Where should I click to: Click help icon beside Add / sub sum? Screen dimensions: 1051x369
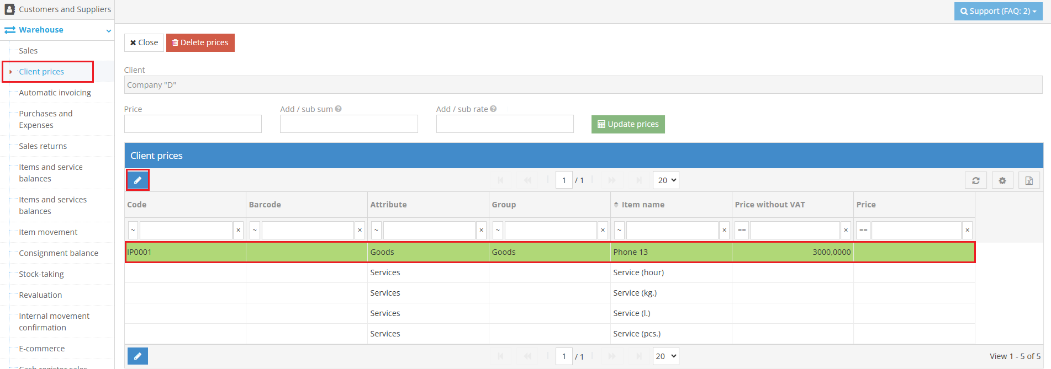(338, 109)
